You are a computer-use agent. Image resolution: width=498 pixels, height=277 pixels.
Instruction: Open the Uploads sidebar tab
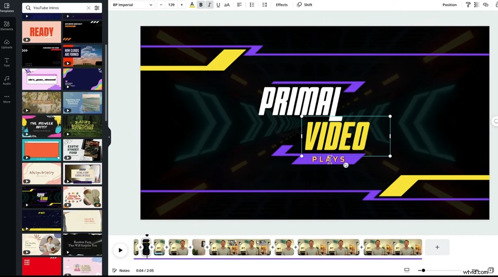(x=6, y=44)
